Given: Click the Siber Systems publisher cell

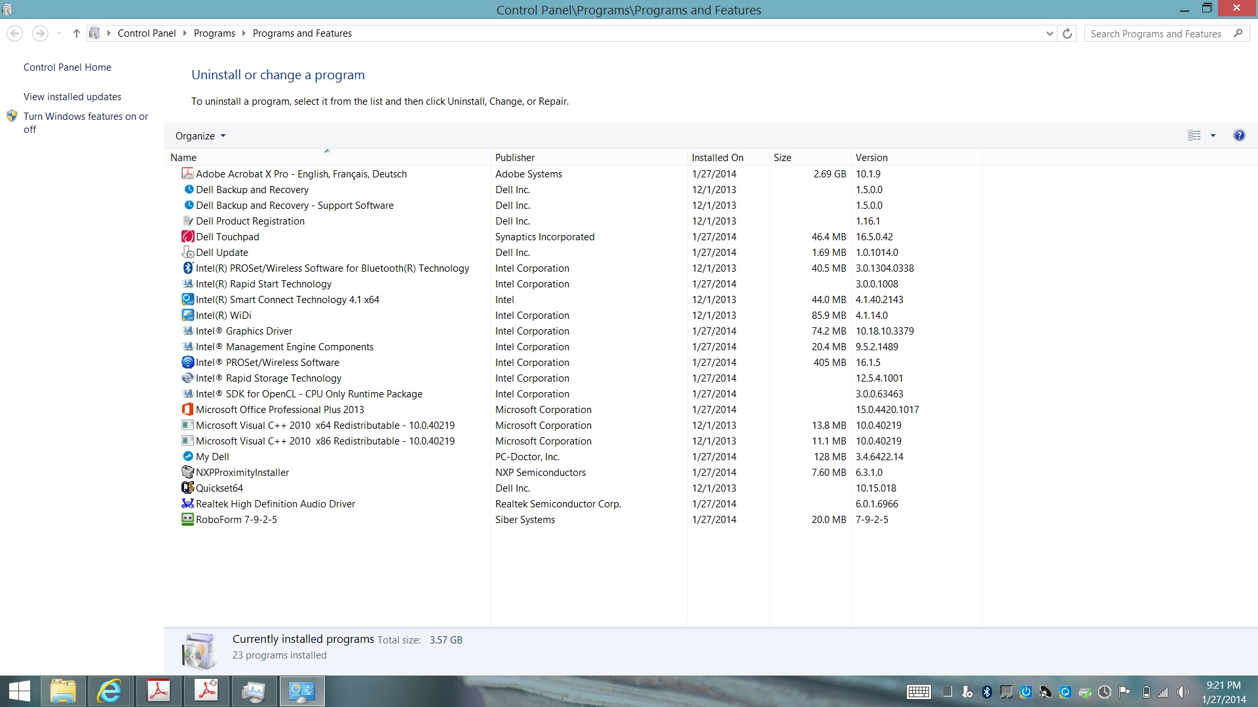Looking at the screenshot, I should tap(525, 519).
